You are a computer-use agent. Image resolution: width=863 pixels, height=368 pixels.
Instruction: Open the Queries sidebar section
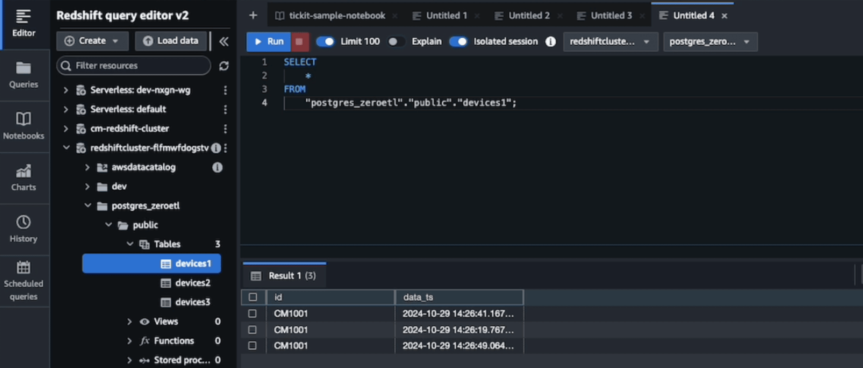(x=24, y=75)
